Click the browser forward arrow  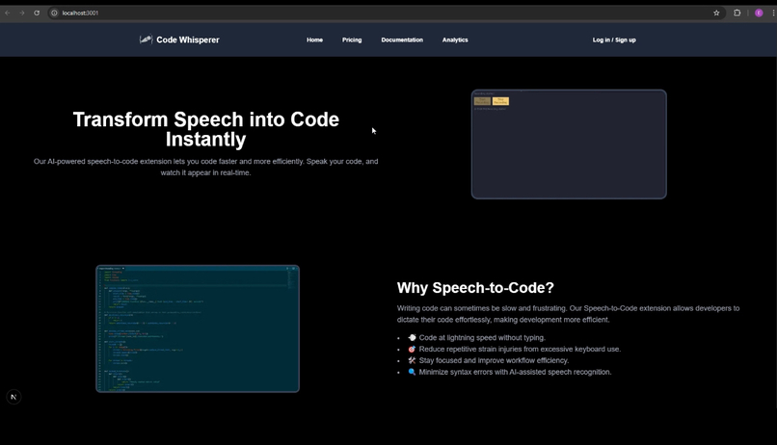[22, 13]
